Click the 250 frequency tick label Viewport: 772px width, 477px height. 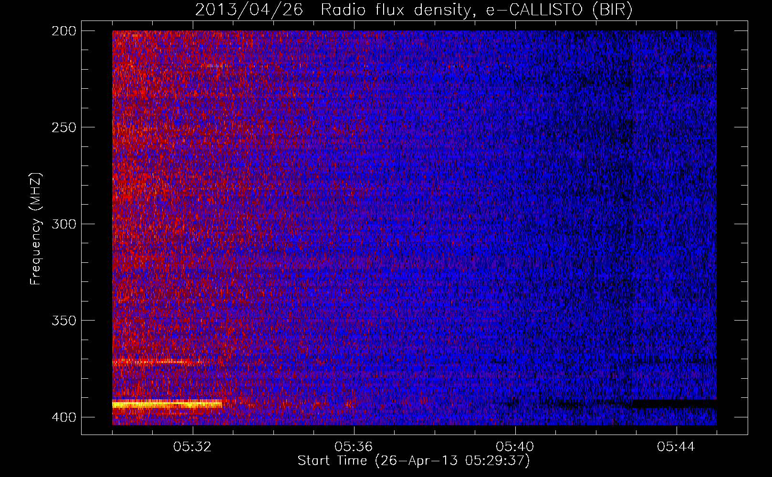tap(64, 127)
